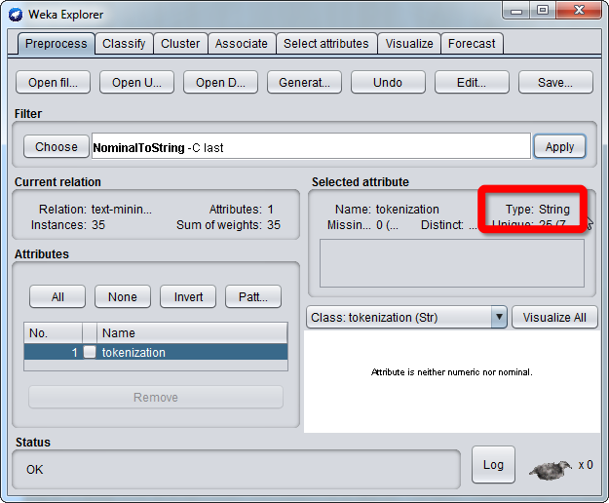Screen dimensions: 609x503
Task: Choose a different filter
Action: click(57, 147)
